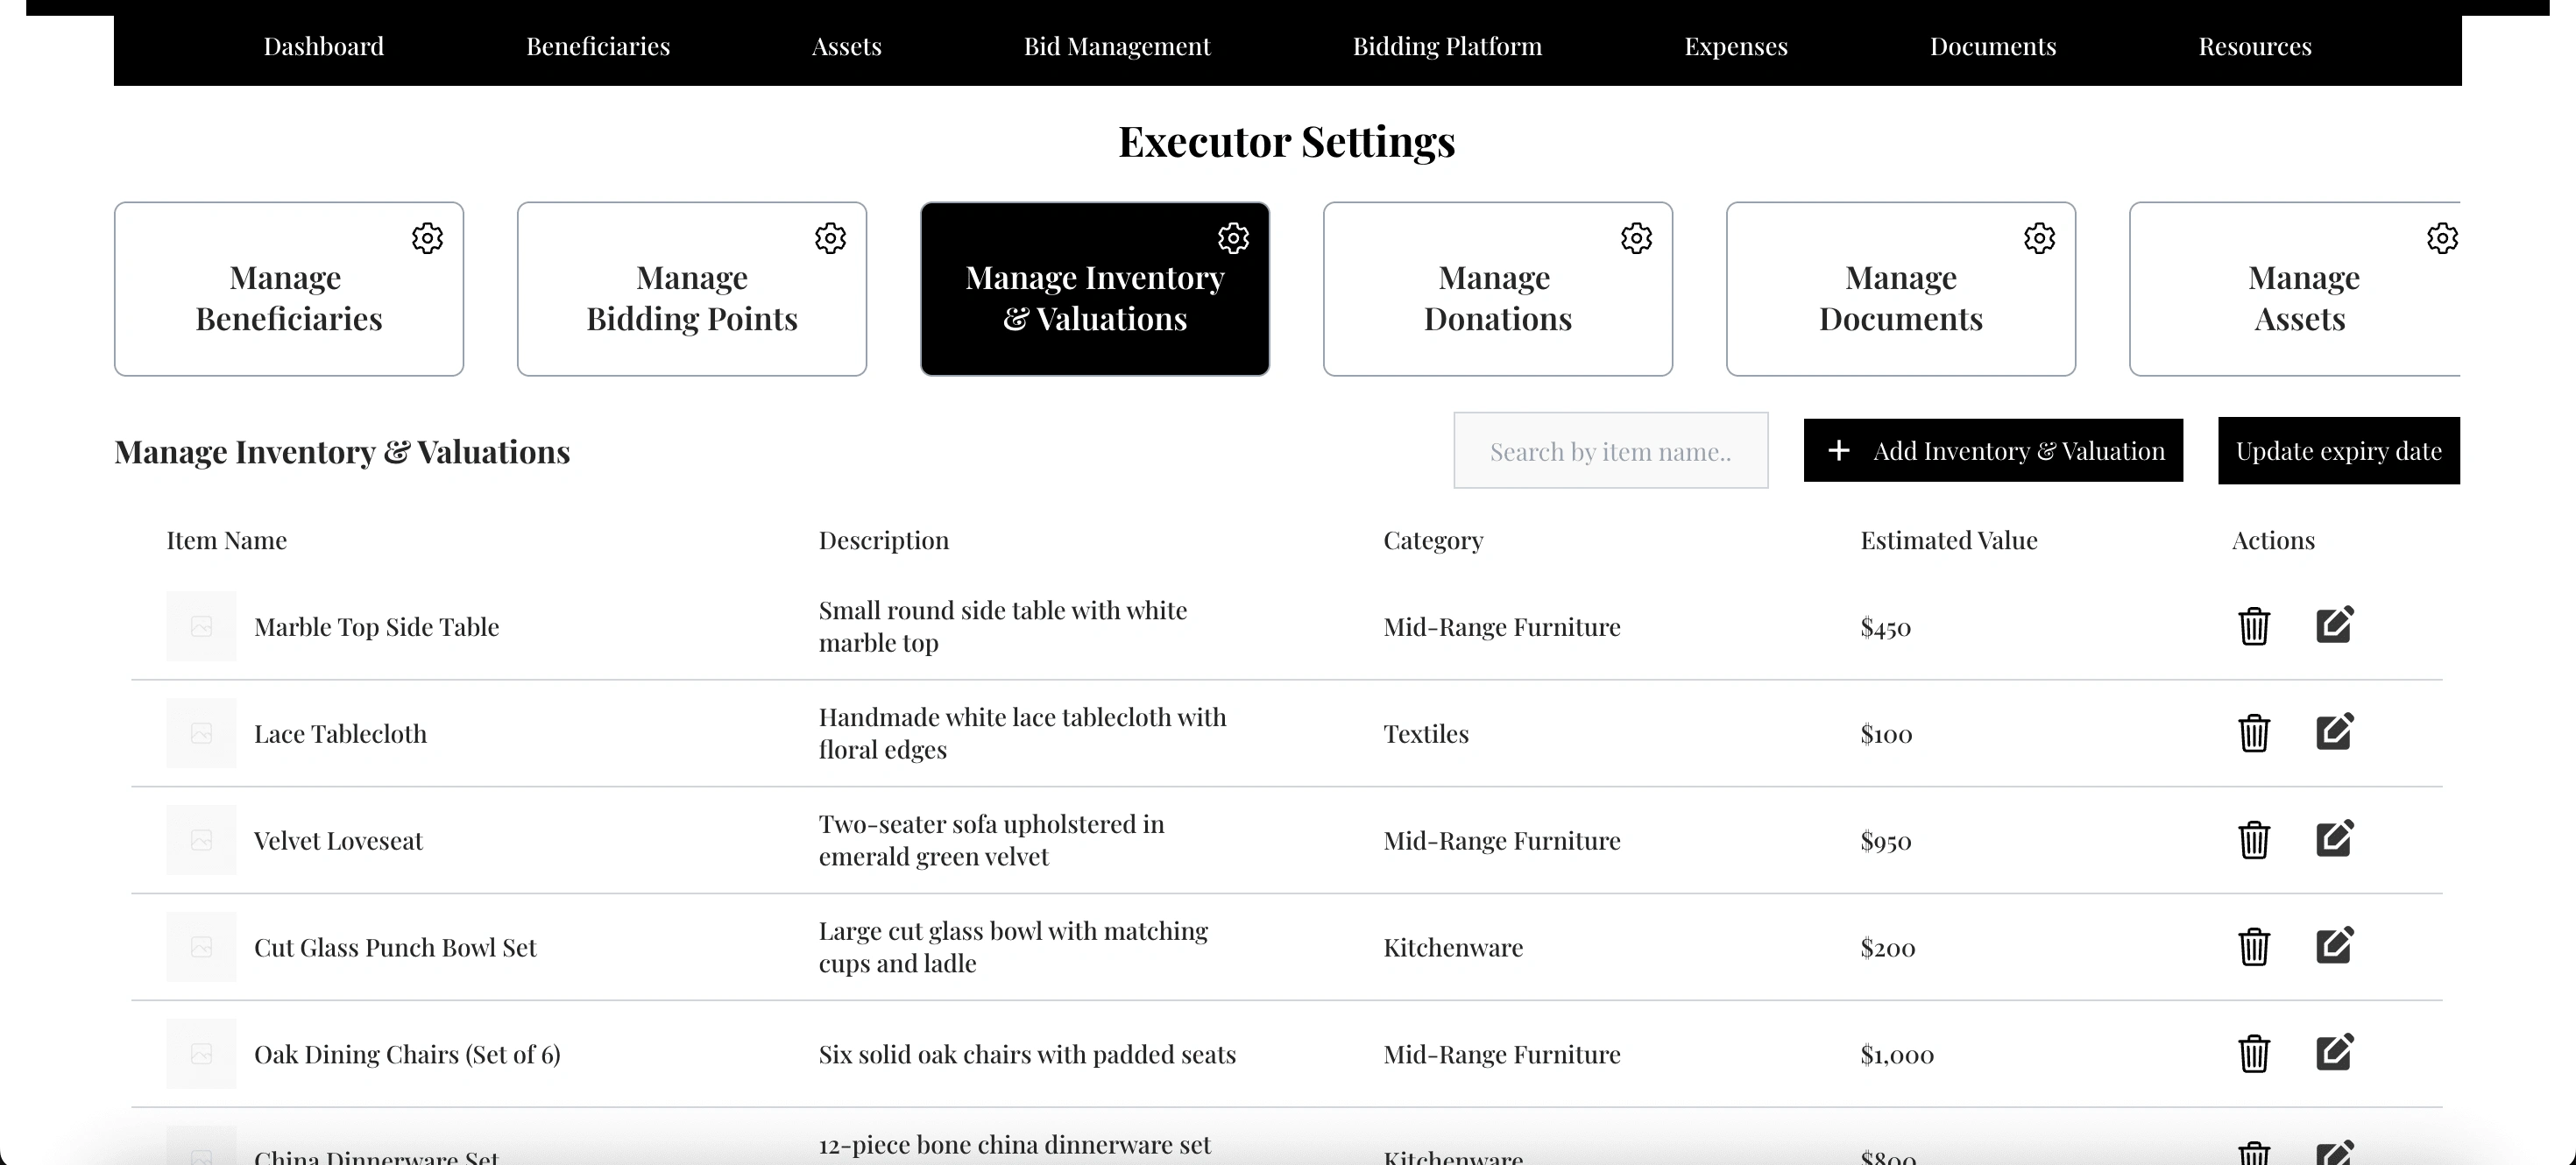
Task: Click Kitchenware category for Punch Bowl Set
Action: [1453, 948]
